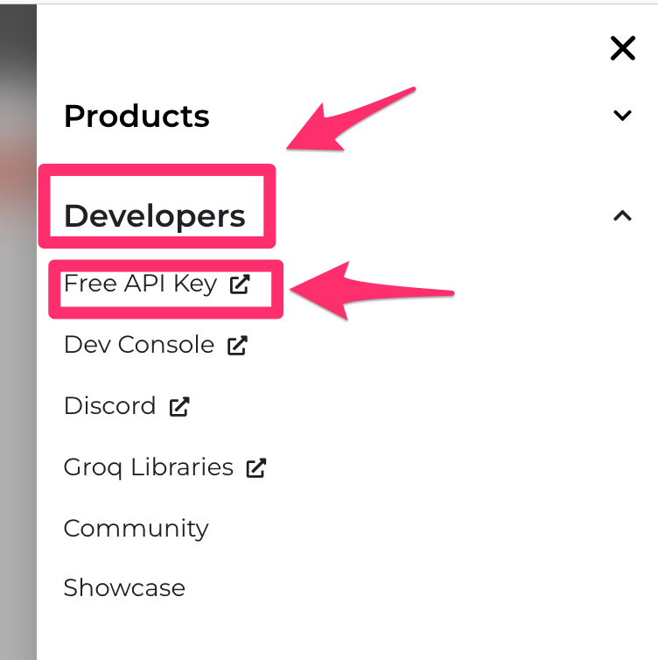
Task: Open the Dev Console link
Action: [139, 345]
